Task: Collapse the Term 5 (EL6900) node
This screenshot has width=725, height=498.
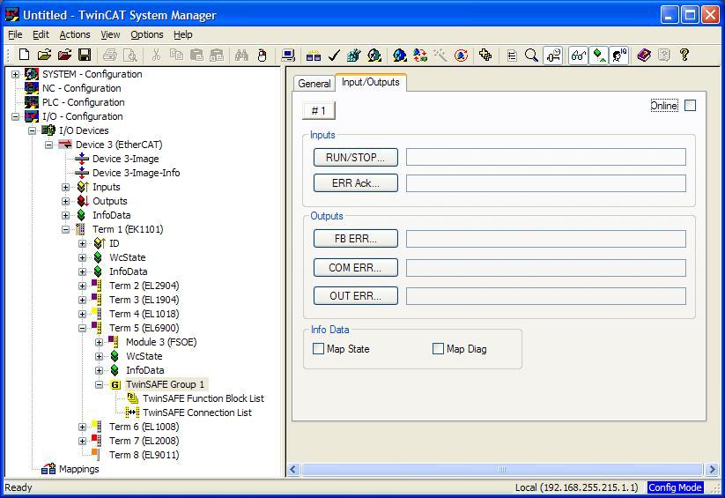Action: (82, 328)
